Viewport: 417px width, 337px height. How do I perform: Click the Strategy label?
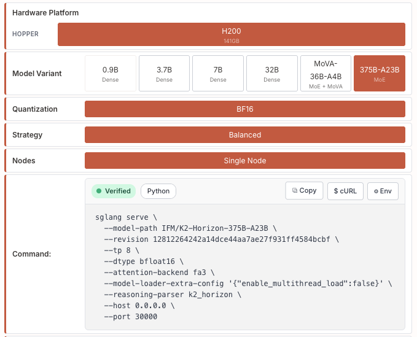28,135
